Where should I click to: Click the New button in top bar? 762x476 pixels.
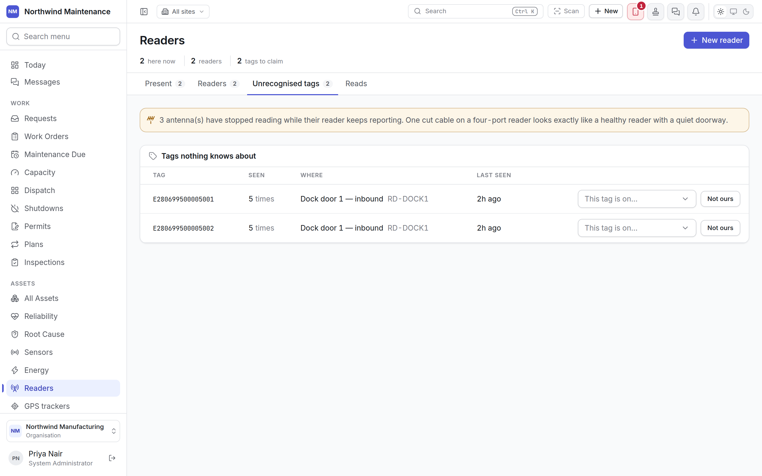606,11
